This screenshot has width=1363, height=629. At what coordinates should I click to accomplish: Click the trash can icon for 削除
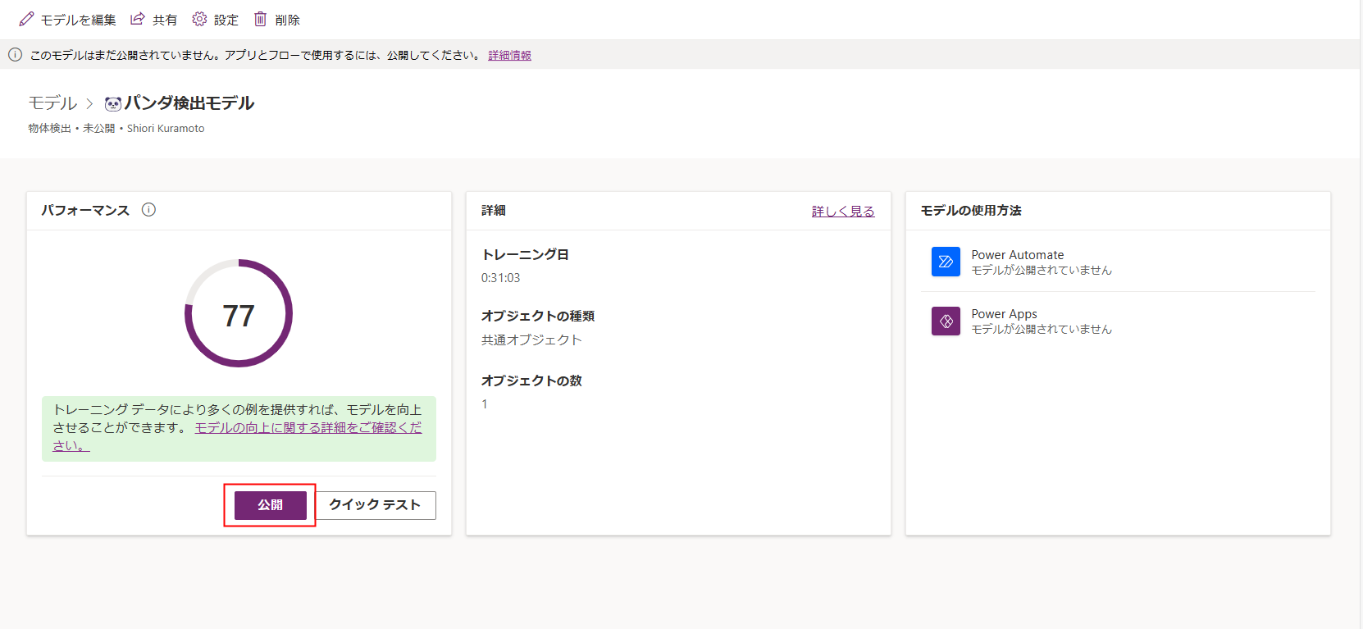pyautogui.click(x=260, y=19)
